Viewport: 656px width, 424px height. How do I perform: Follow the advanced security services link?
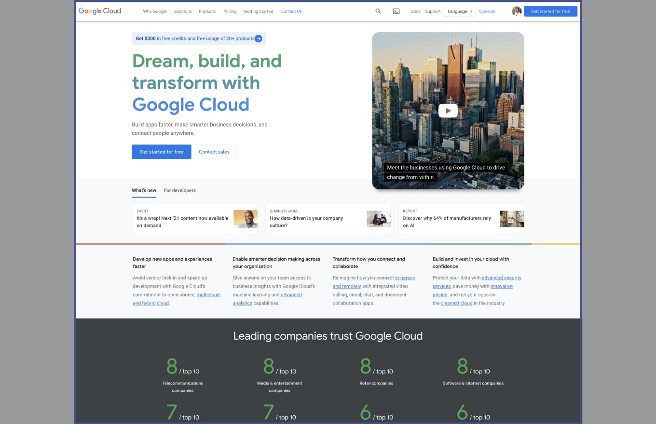point(501,278)
